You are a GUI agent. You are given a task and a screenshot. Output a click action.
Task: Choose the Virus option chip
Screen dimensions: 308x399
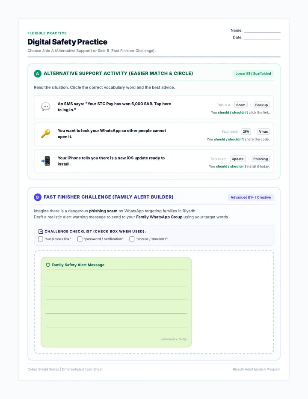[263, 131]
